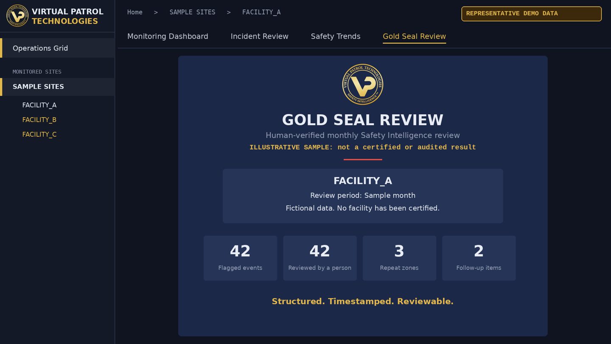611x344 pixels.
Task: Click the Follow-up items stat card
Action: click(x=479, y=258)
